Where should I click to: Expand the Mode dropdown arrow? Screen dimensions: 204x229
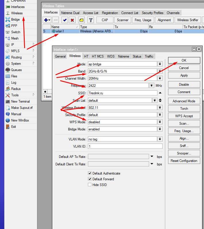[x=160, y=64]
